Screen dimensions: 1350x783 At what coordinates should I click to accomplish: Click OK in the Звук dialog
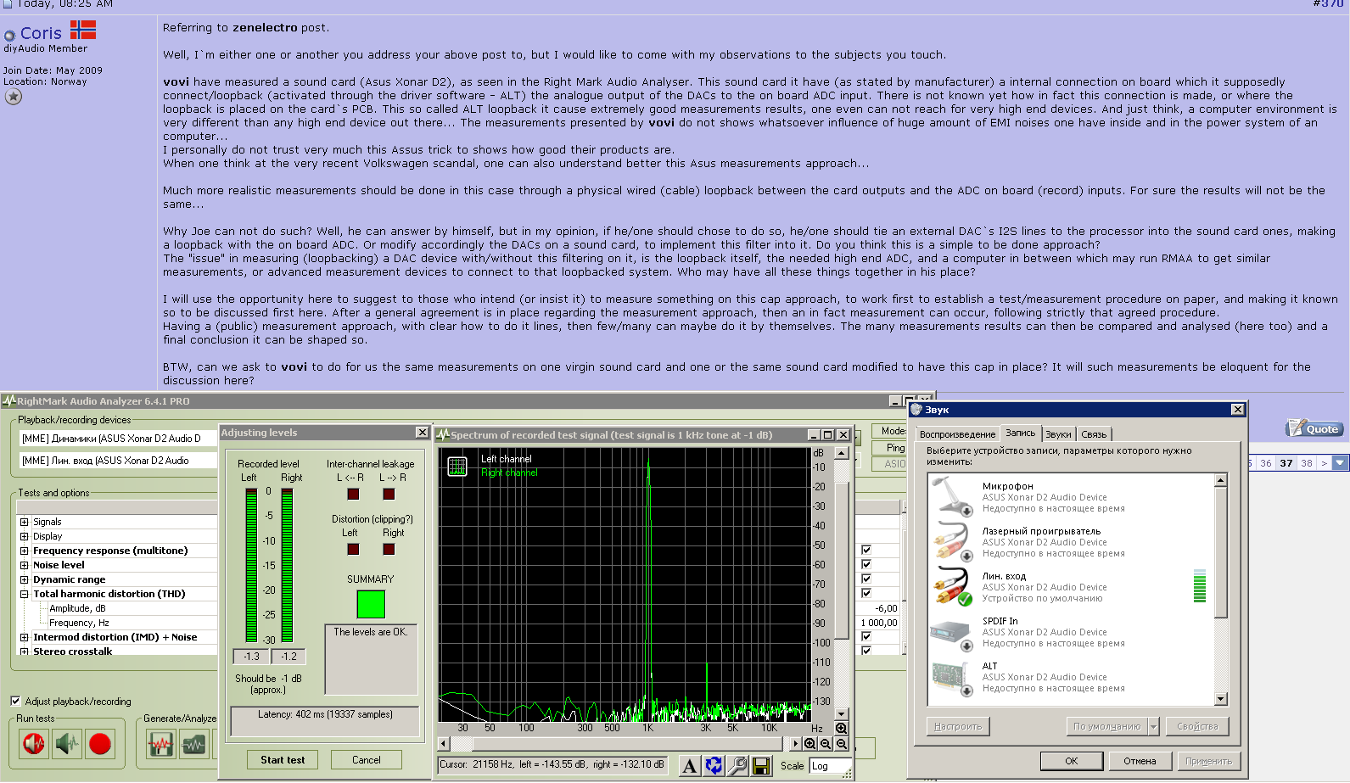(1072, 761)
